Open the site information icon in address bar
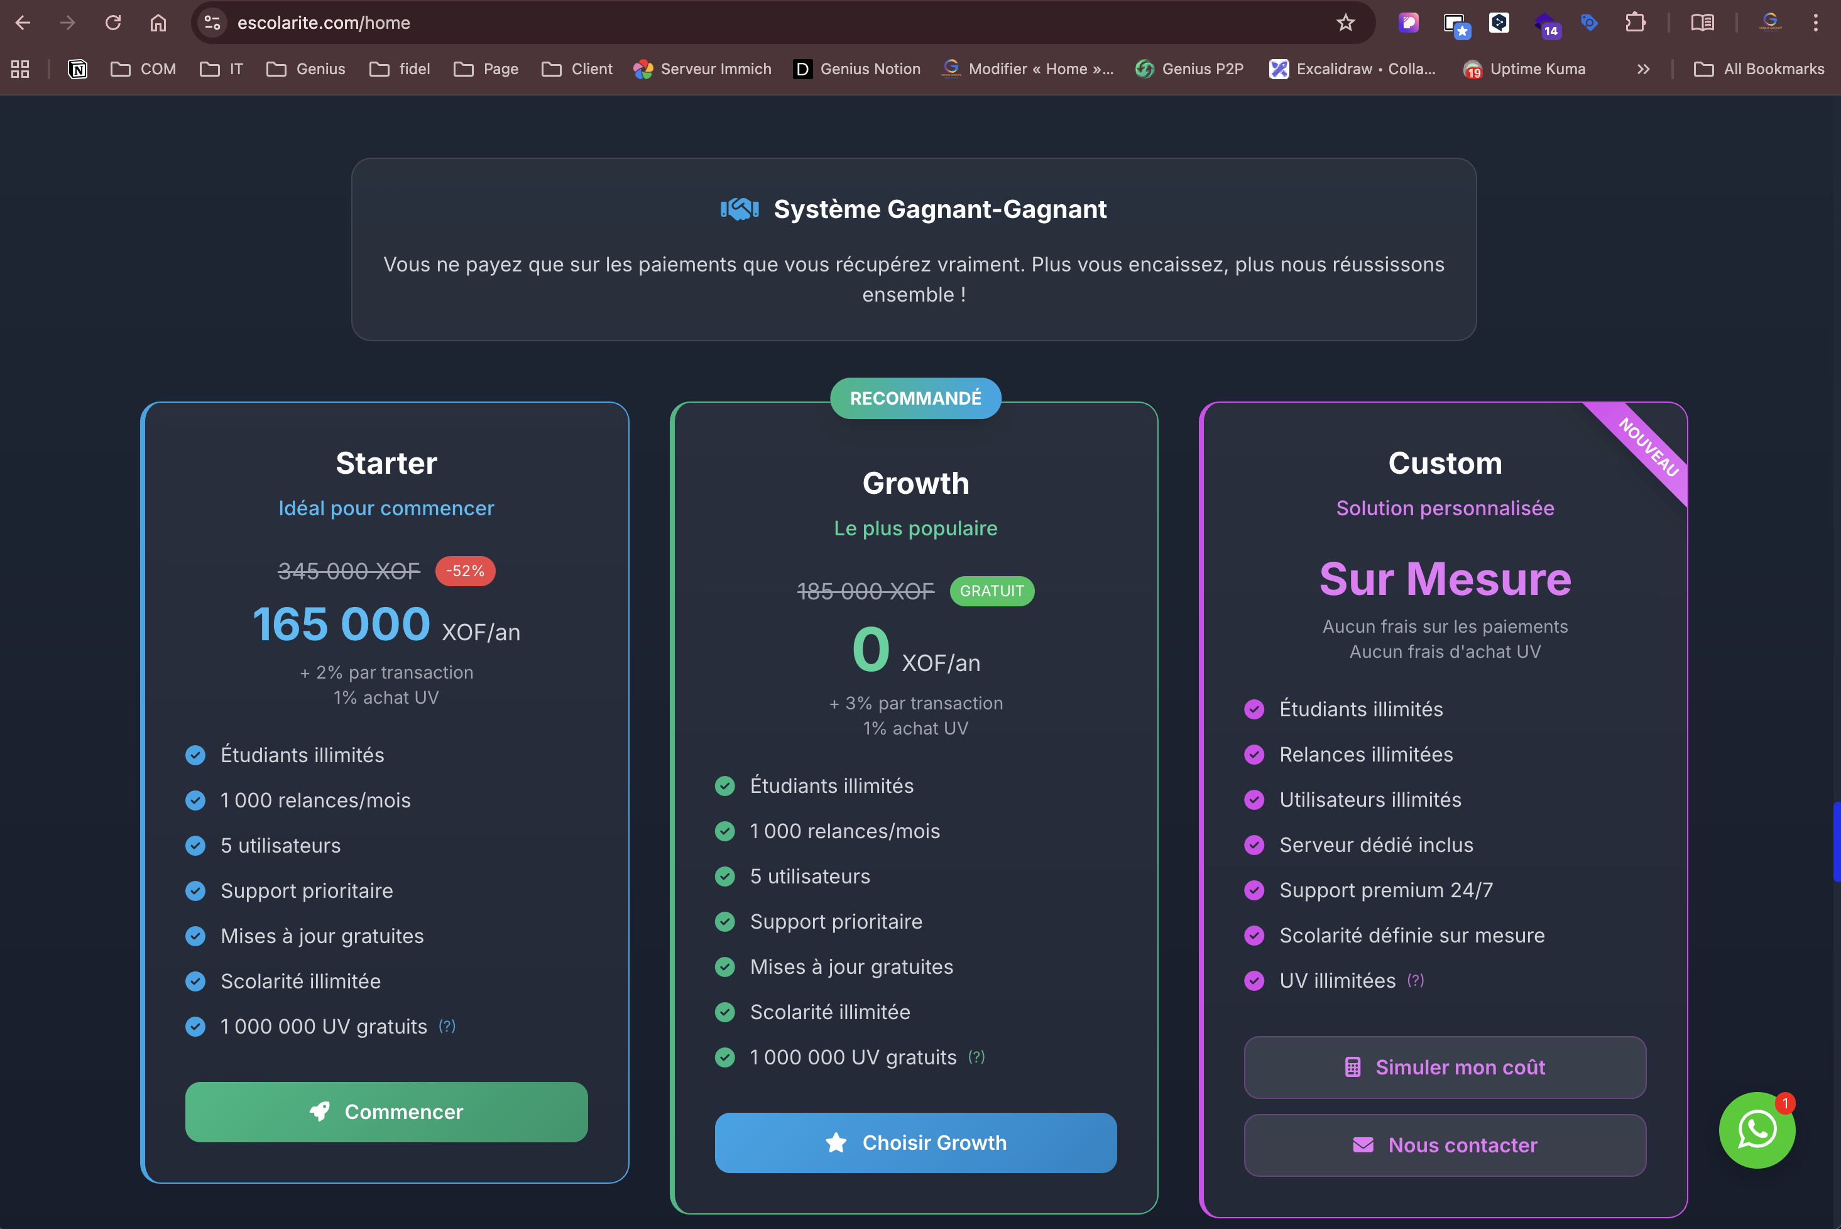The width and height of the screenshot is (1841, 1229). pos(212,23)
